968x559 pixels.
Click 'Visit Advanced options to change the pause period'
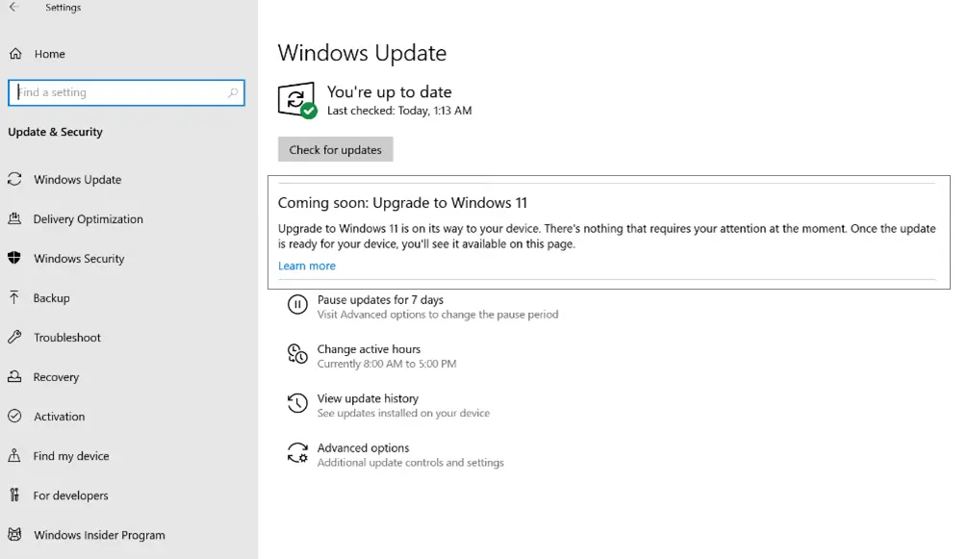(x=438, y=315)
